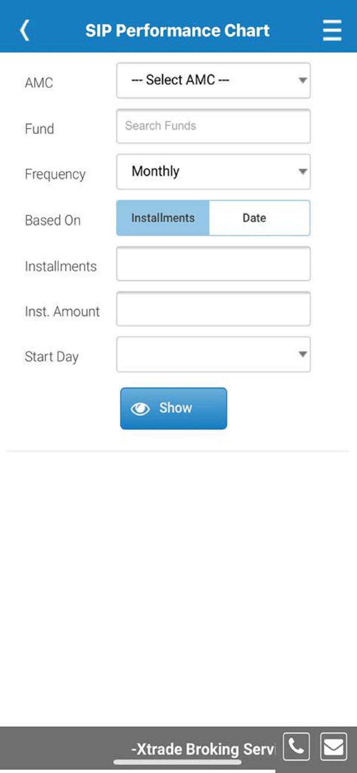This screenshot has width=357, height=773.
Task: Click the eye icon on Show button
Action: pyautogui.click(x=140, y=409)
